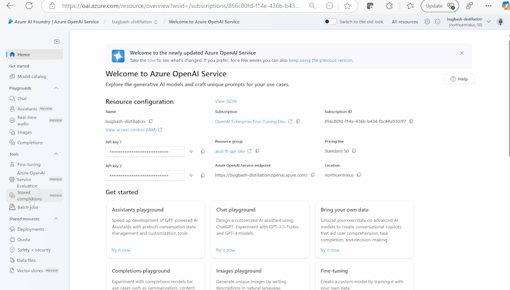Viewport: 510px width, 290px height.
Task: Go to Deployments in sidebar
Action: [x=31, y=229]
